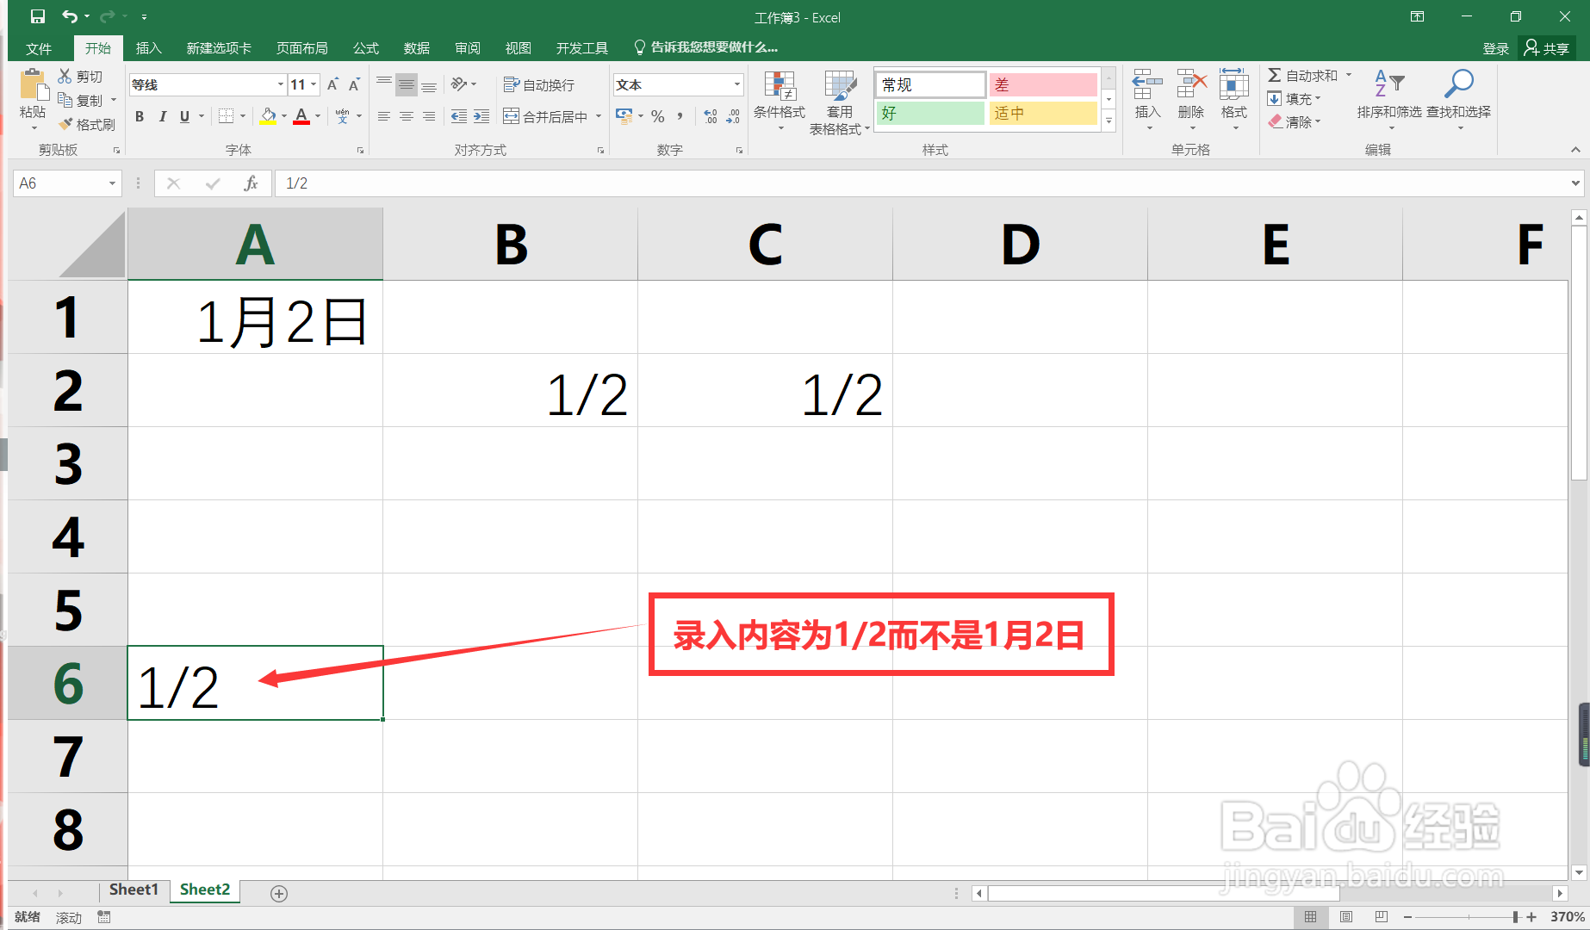The width and height of the screenshot is (1590, 930).
Task: Apply comma style number format
Action: 680,116
